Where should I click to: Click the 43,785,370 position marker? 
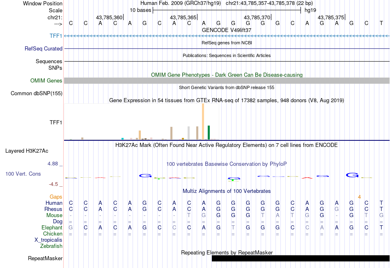click(x=257, y=17)
